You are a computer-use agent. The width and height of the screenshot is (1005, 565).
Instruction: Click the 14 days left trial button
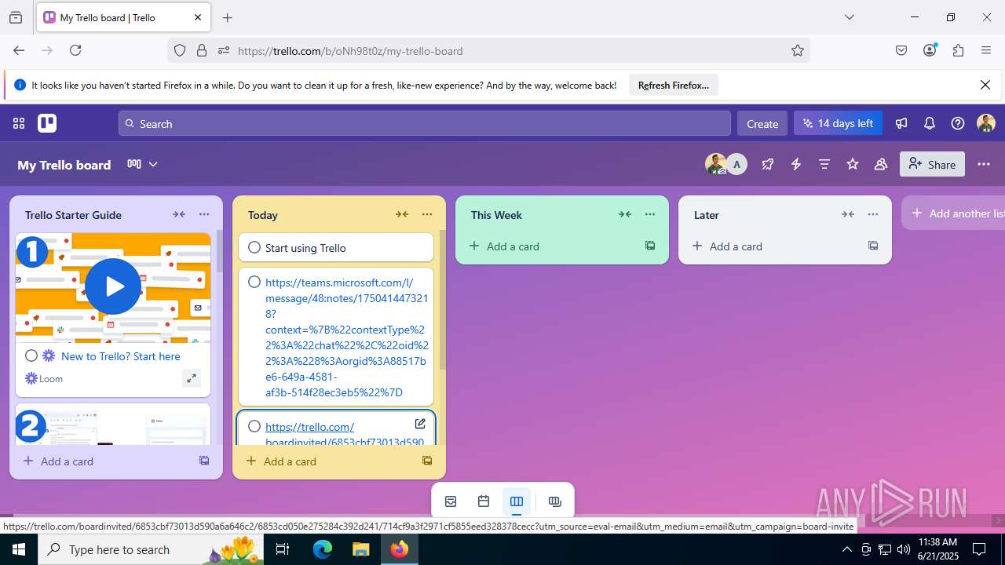pyautogui.click(x=839, y=123)
